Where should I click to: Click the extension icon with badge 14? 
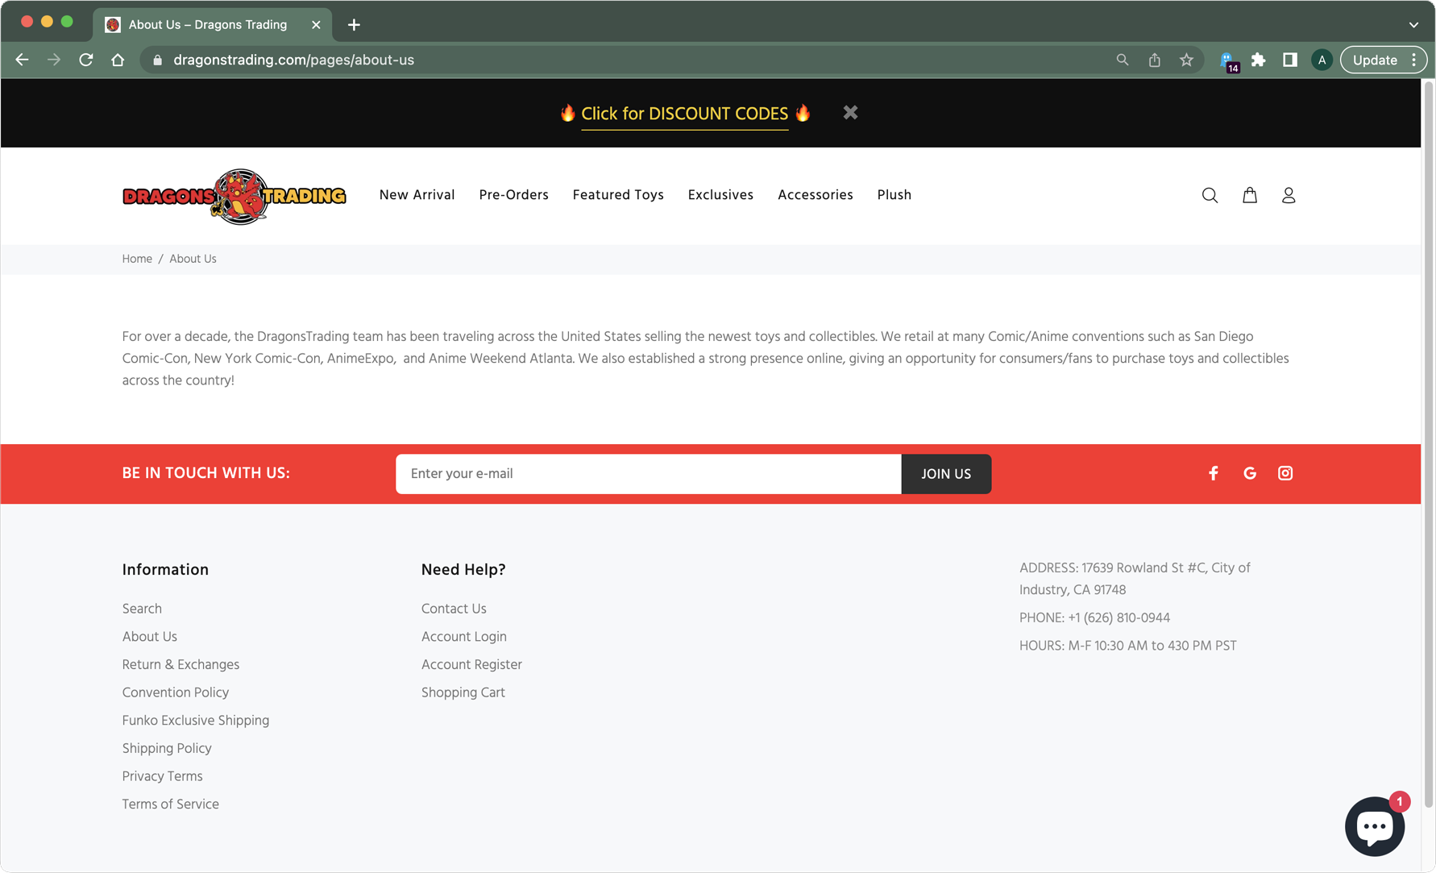[x=1228, y=61]
